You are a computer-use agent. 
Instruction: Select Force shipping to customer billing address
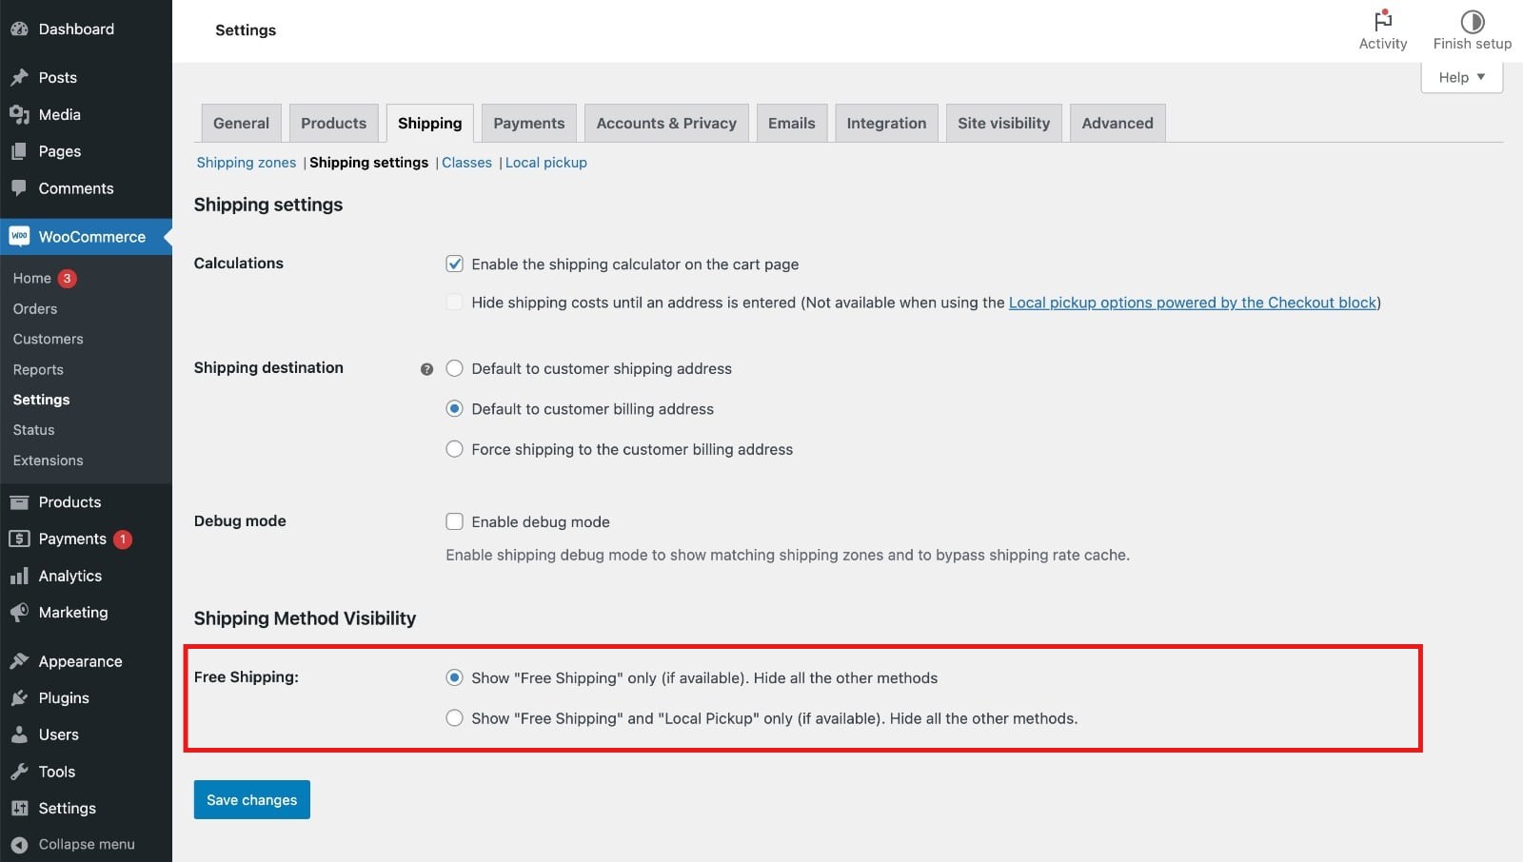tap(455, 449)
